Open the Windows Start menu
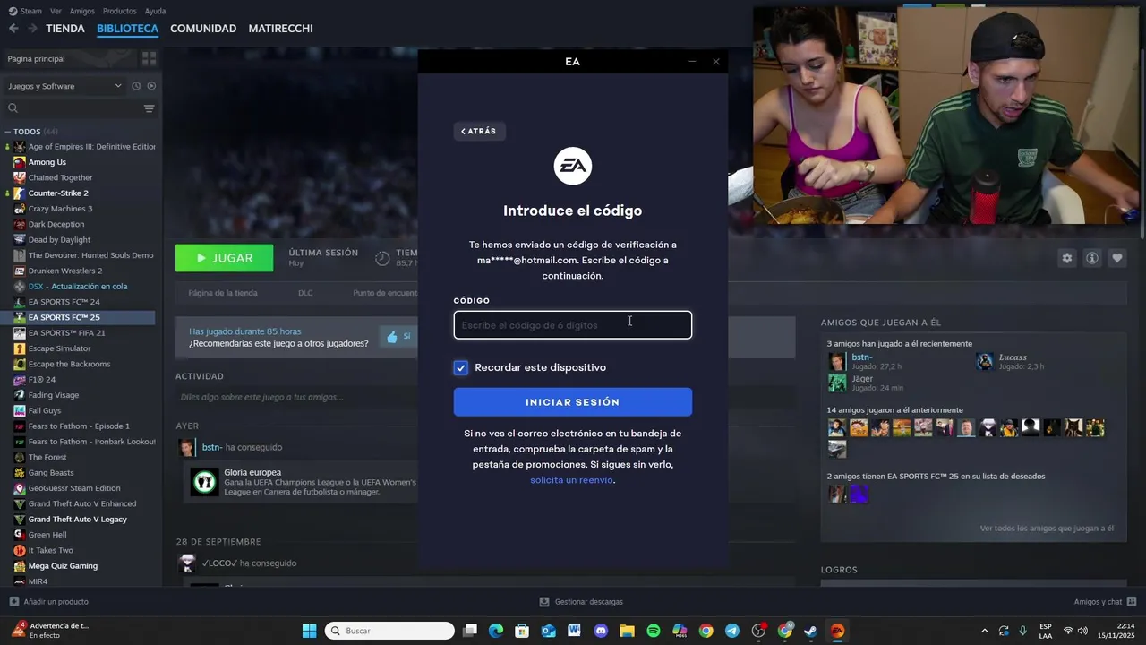1146x645 pixels. pos(309,631)
